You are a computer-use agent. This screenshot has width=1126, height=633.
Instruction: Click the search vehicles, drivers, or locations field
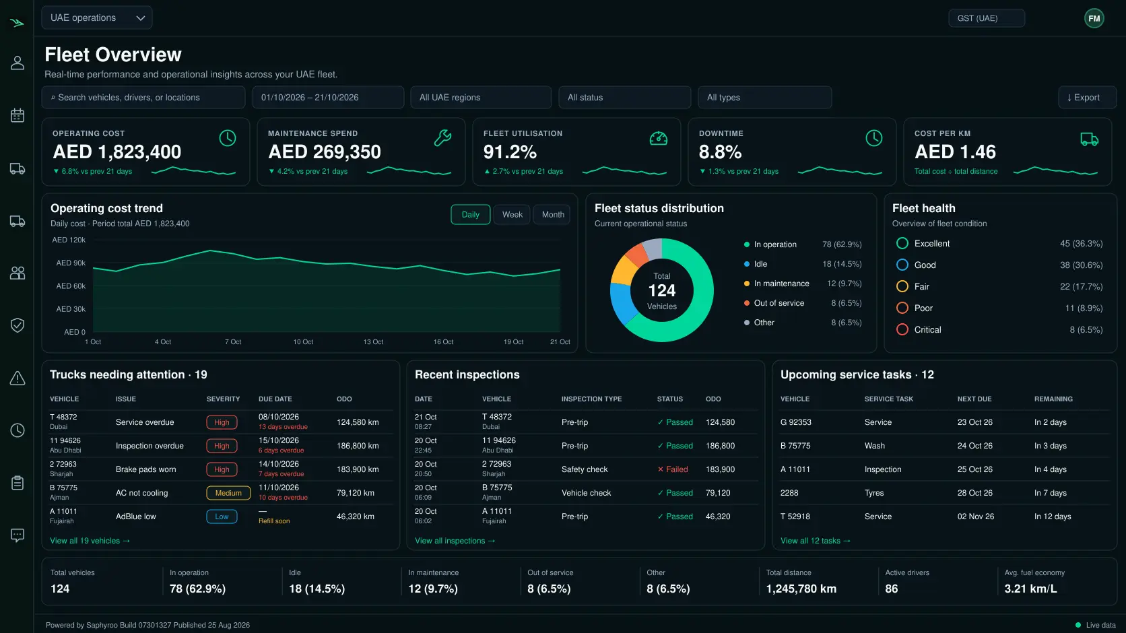pos(143,97)
